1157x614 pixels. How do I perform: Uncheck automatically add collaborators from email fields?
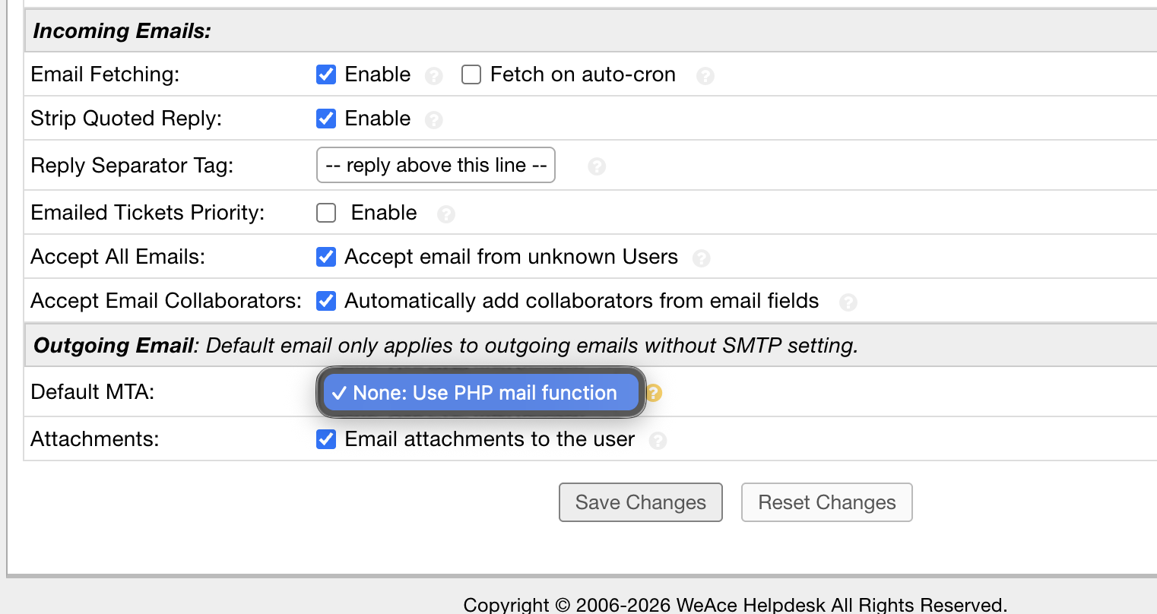pos(326,301)
